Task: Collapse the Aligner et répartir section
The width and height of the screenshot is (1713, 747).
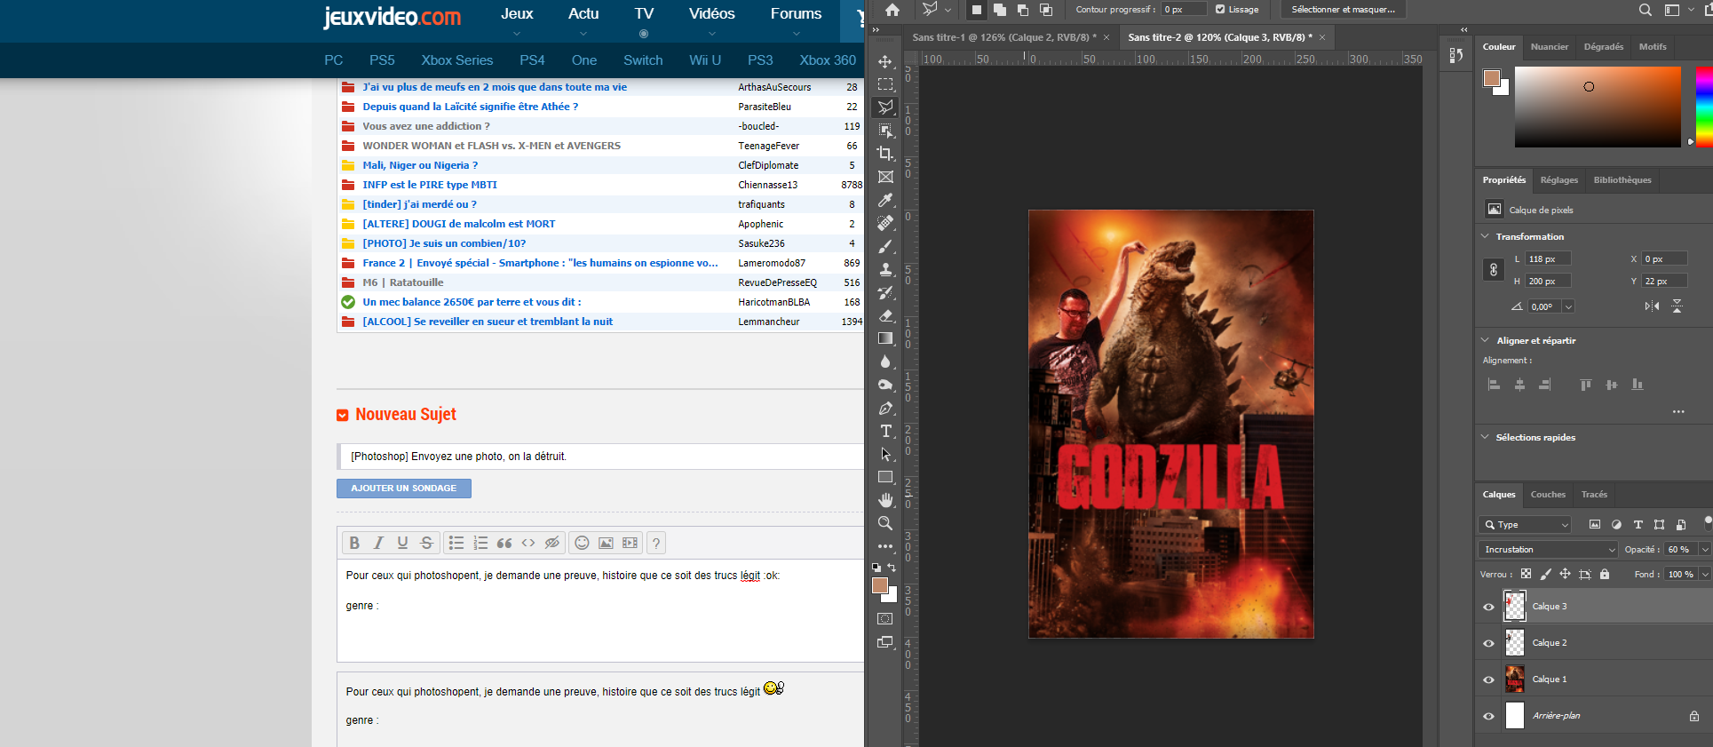Action: (1485, 340)
